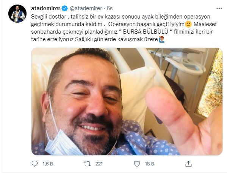
Task: Click the blue verified badge
Action: click(65, 8)
